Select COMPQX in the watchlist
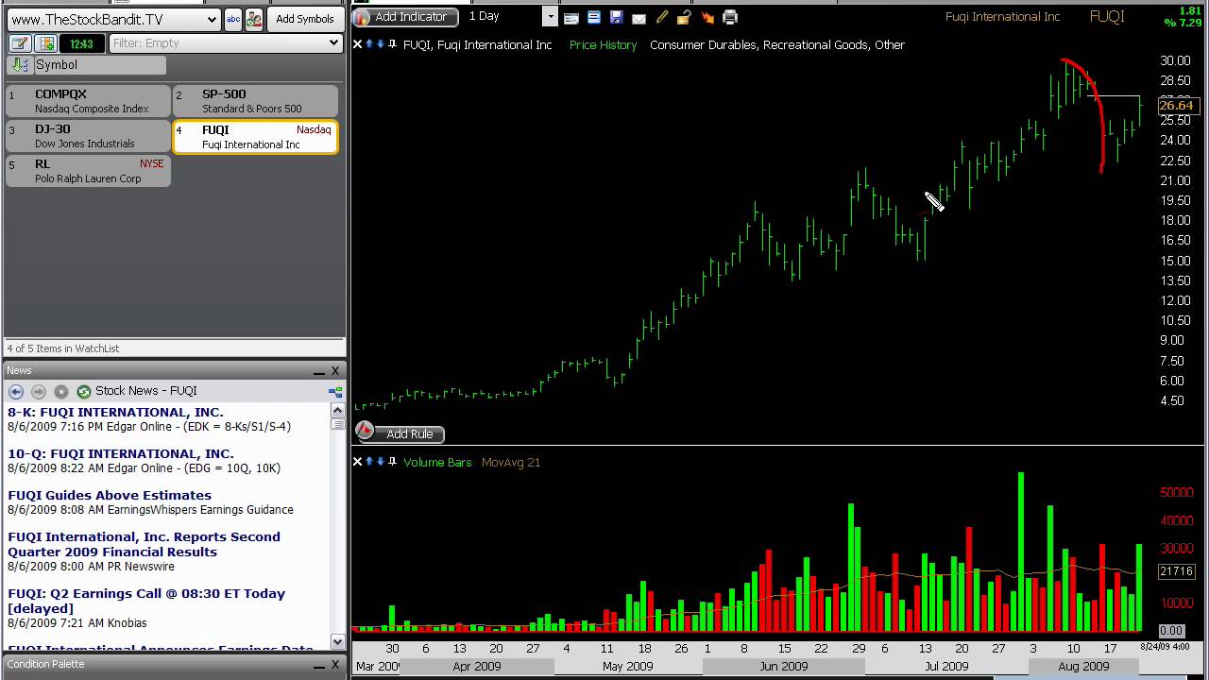 (88, 101)
